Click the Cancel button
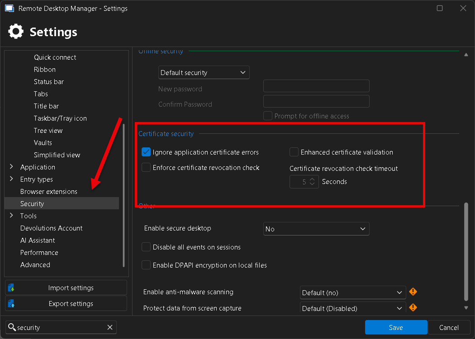The image size is (475, 339). (449, 327)
